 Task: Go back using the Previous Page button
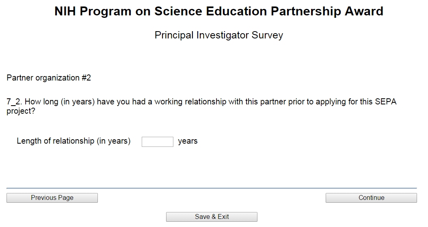(x=52, y=198)
